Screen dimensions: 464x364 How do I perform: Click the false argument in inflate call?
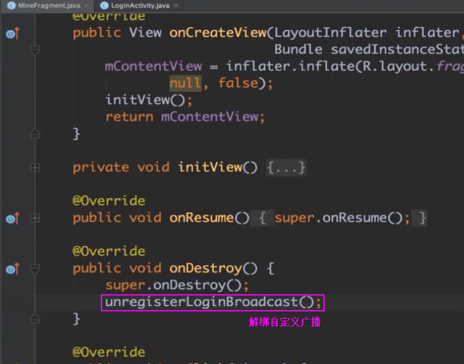(238, 83)
